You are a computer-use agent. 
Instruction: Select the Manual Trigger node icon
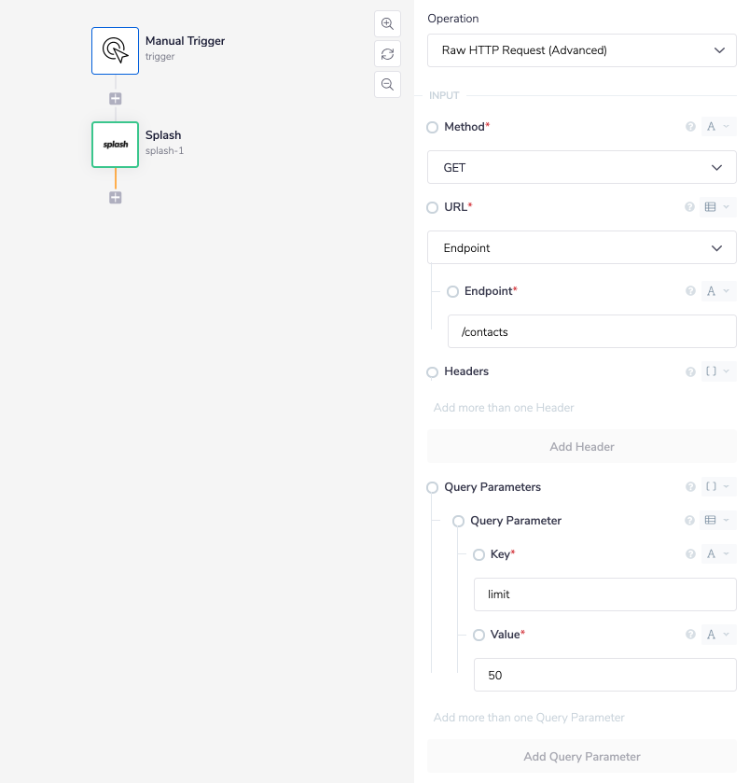coord(115,50)
